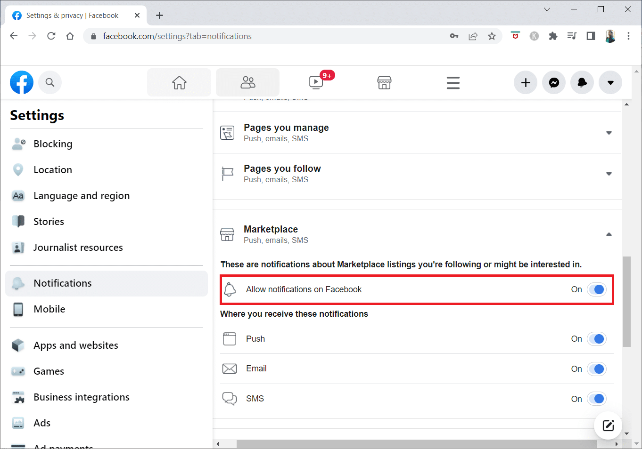
Task: Close the Settings & privacy tab
Action: (137, 16)
